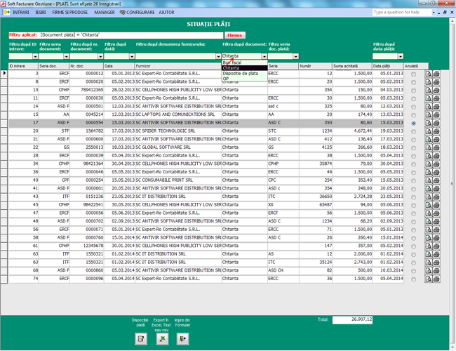Click the Iesire din Formular exit icon
This screenshot has width=456, height=351.
[182, 339]
